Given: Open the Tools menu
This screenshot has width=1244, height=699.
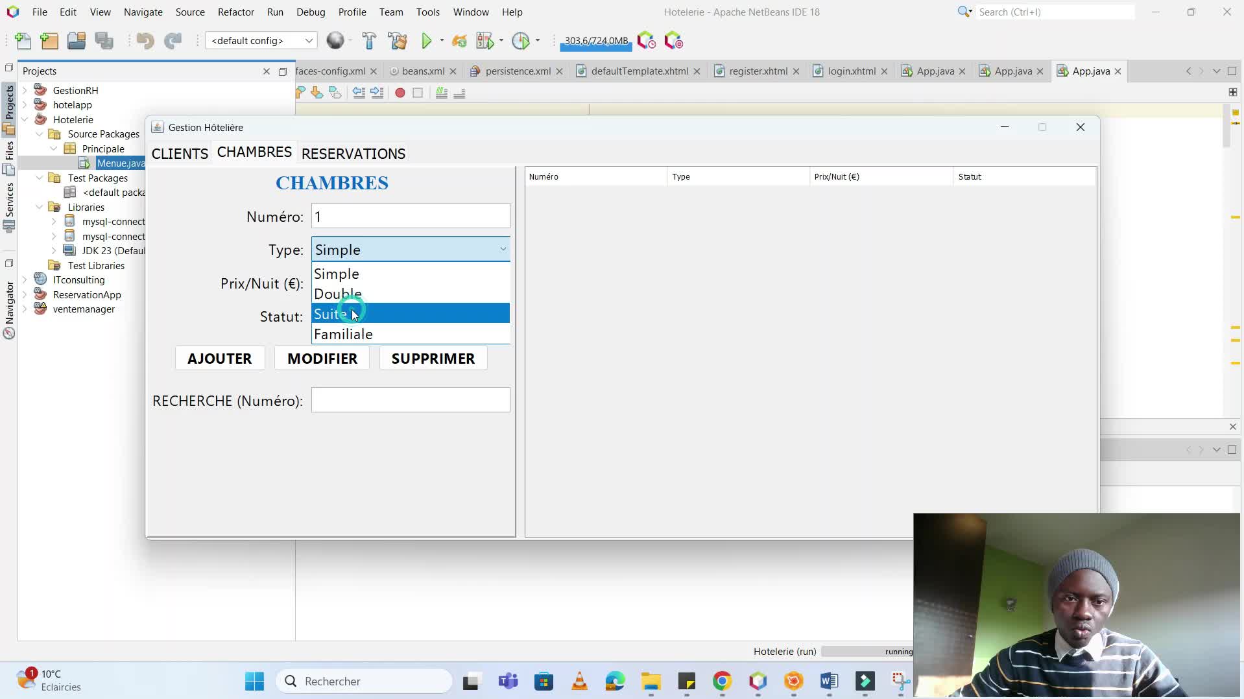Looking at the screenshot, I should 427,12.
